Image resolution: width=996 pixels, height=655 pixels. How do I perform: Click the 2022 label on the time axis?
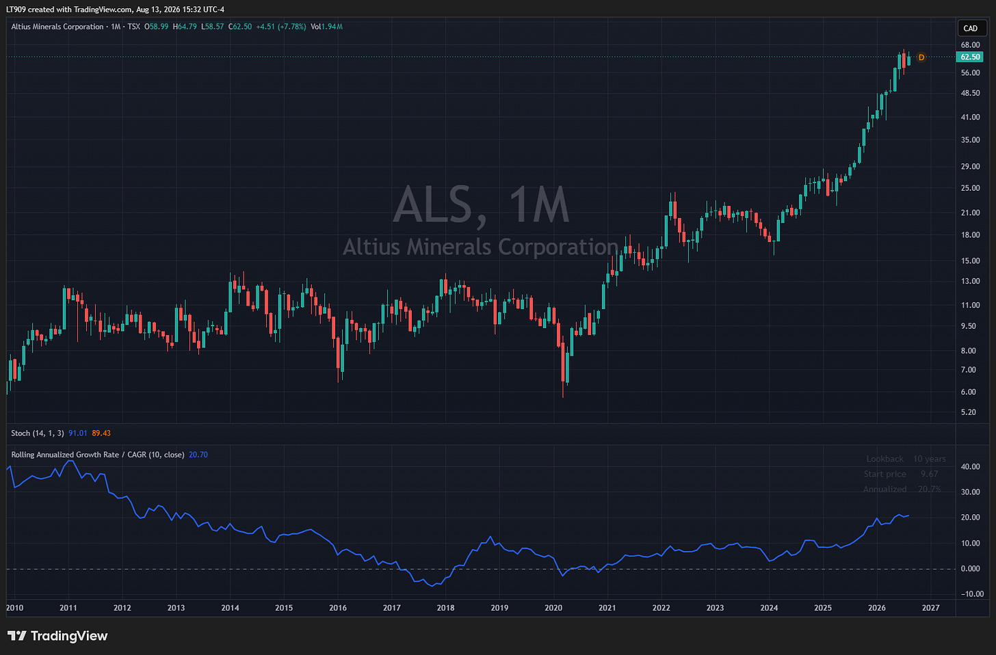661,608
